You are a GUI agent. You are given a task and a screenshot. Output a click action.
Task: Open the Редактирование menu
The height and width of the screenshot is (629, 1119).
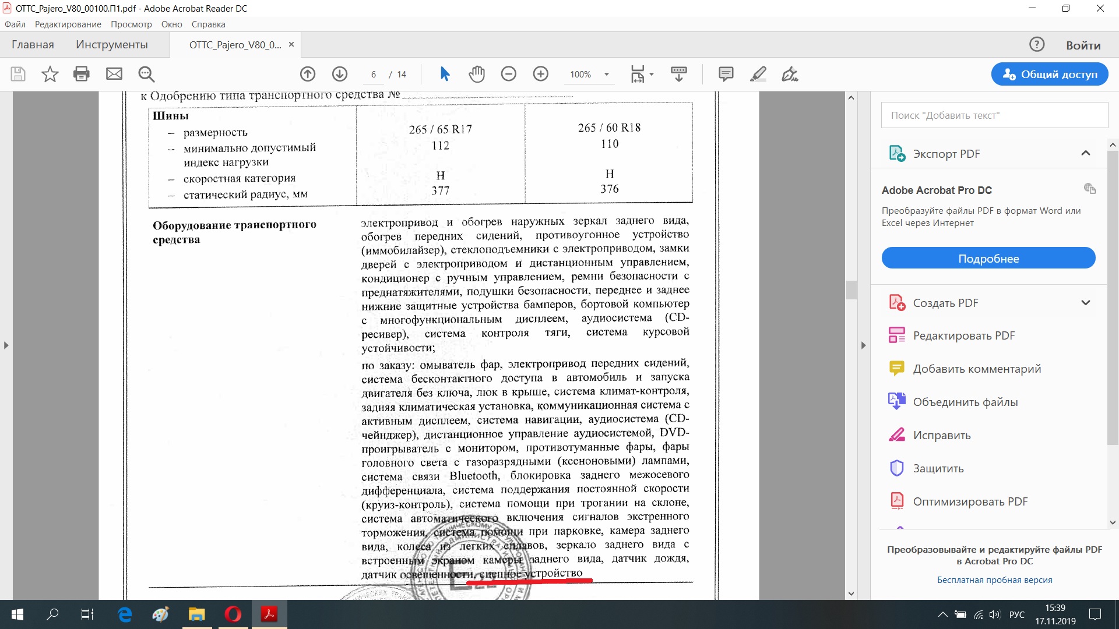(x=68, y=24)
